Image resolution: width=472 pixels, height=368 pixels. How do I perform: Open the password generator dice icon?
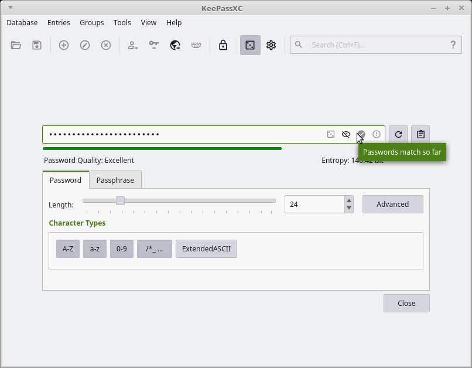(249, 45)
